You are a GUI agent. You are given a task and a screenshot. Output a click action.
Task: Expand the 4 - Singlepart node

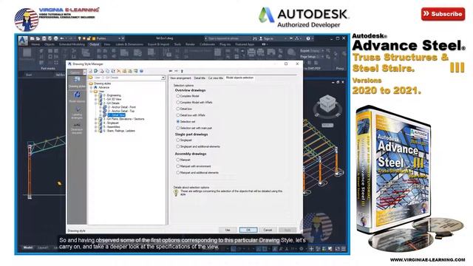[96, 123]
